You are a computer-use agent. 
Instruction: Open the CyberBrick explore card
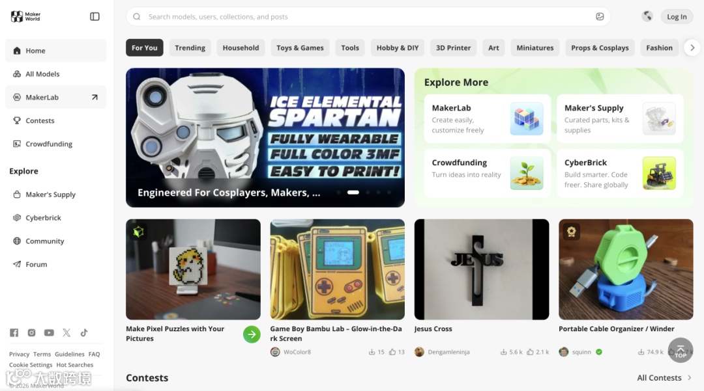620,173
